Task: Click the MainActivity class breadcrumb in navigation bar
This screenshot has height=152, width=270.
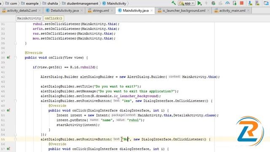Action: (114, 3)
